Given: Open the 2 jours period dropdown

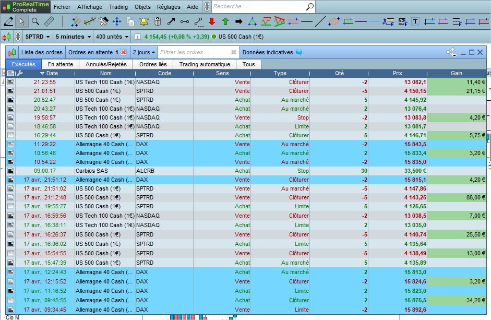Looking at the screenshot, I should (x=143, y=52).
